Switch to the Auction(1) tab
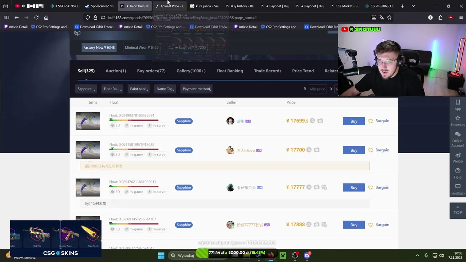The height and width of the screenshot is (262, 466). click(x=116, y=71)
